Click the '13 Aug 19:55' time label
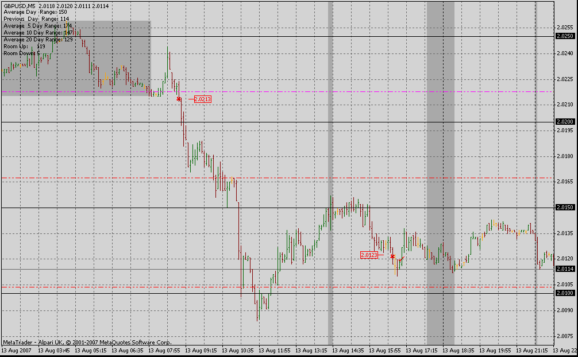 (495, 350)
